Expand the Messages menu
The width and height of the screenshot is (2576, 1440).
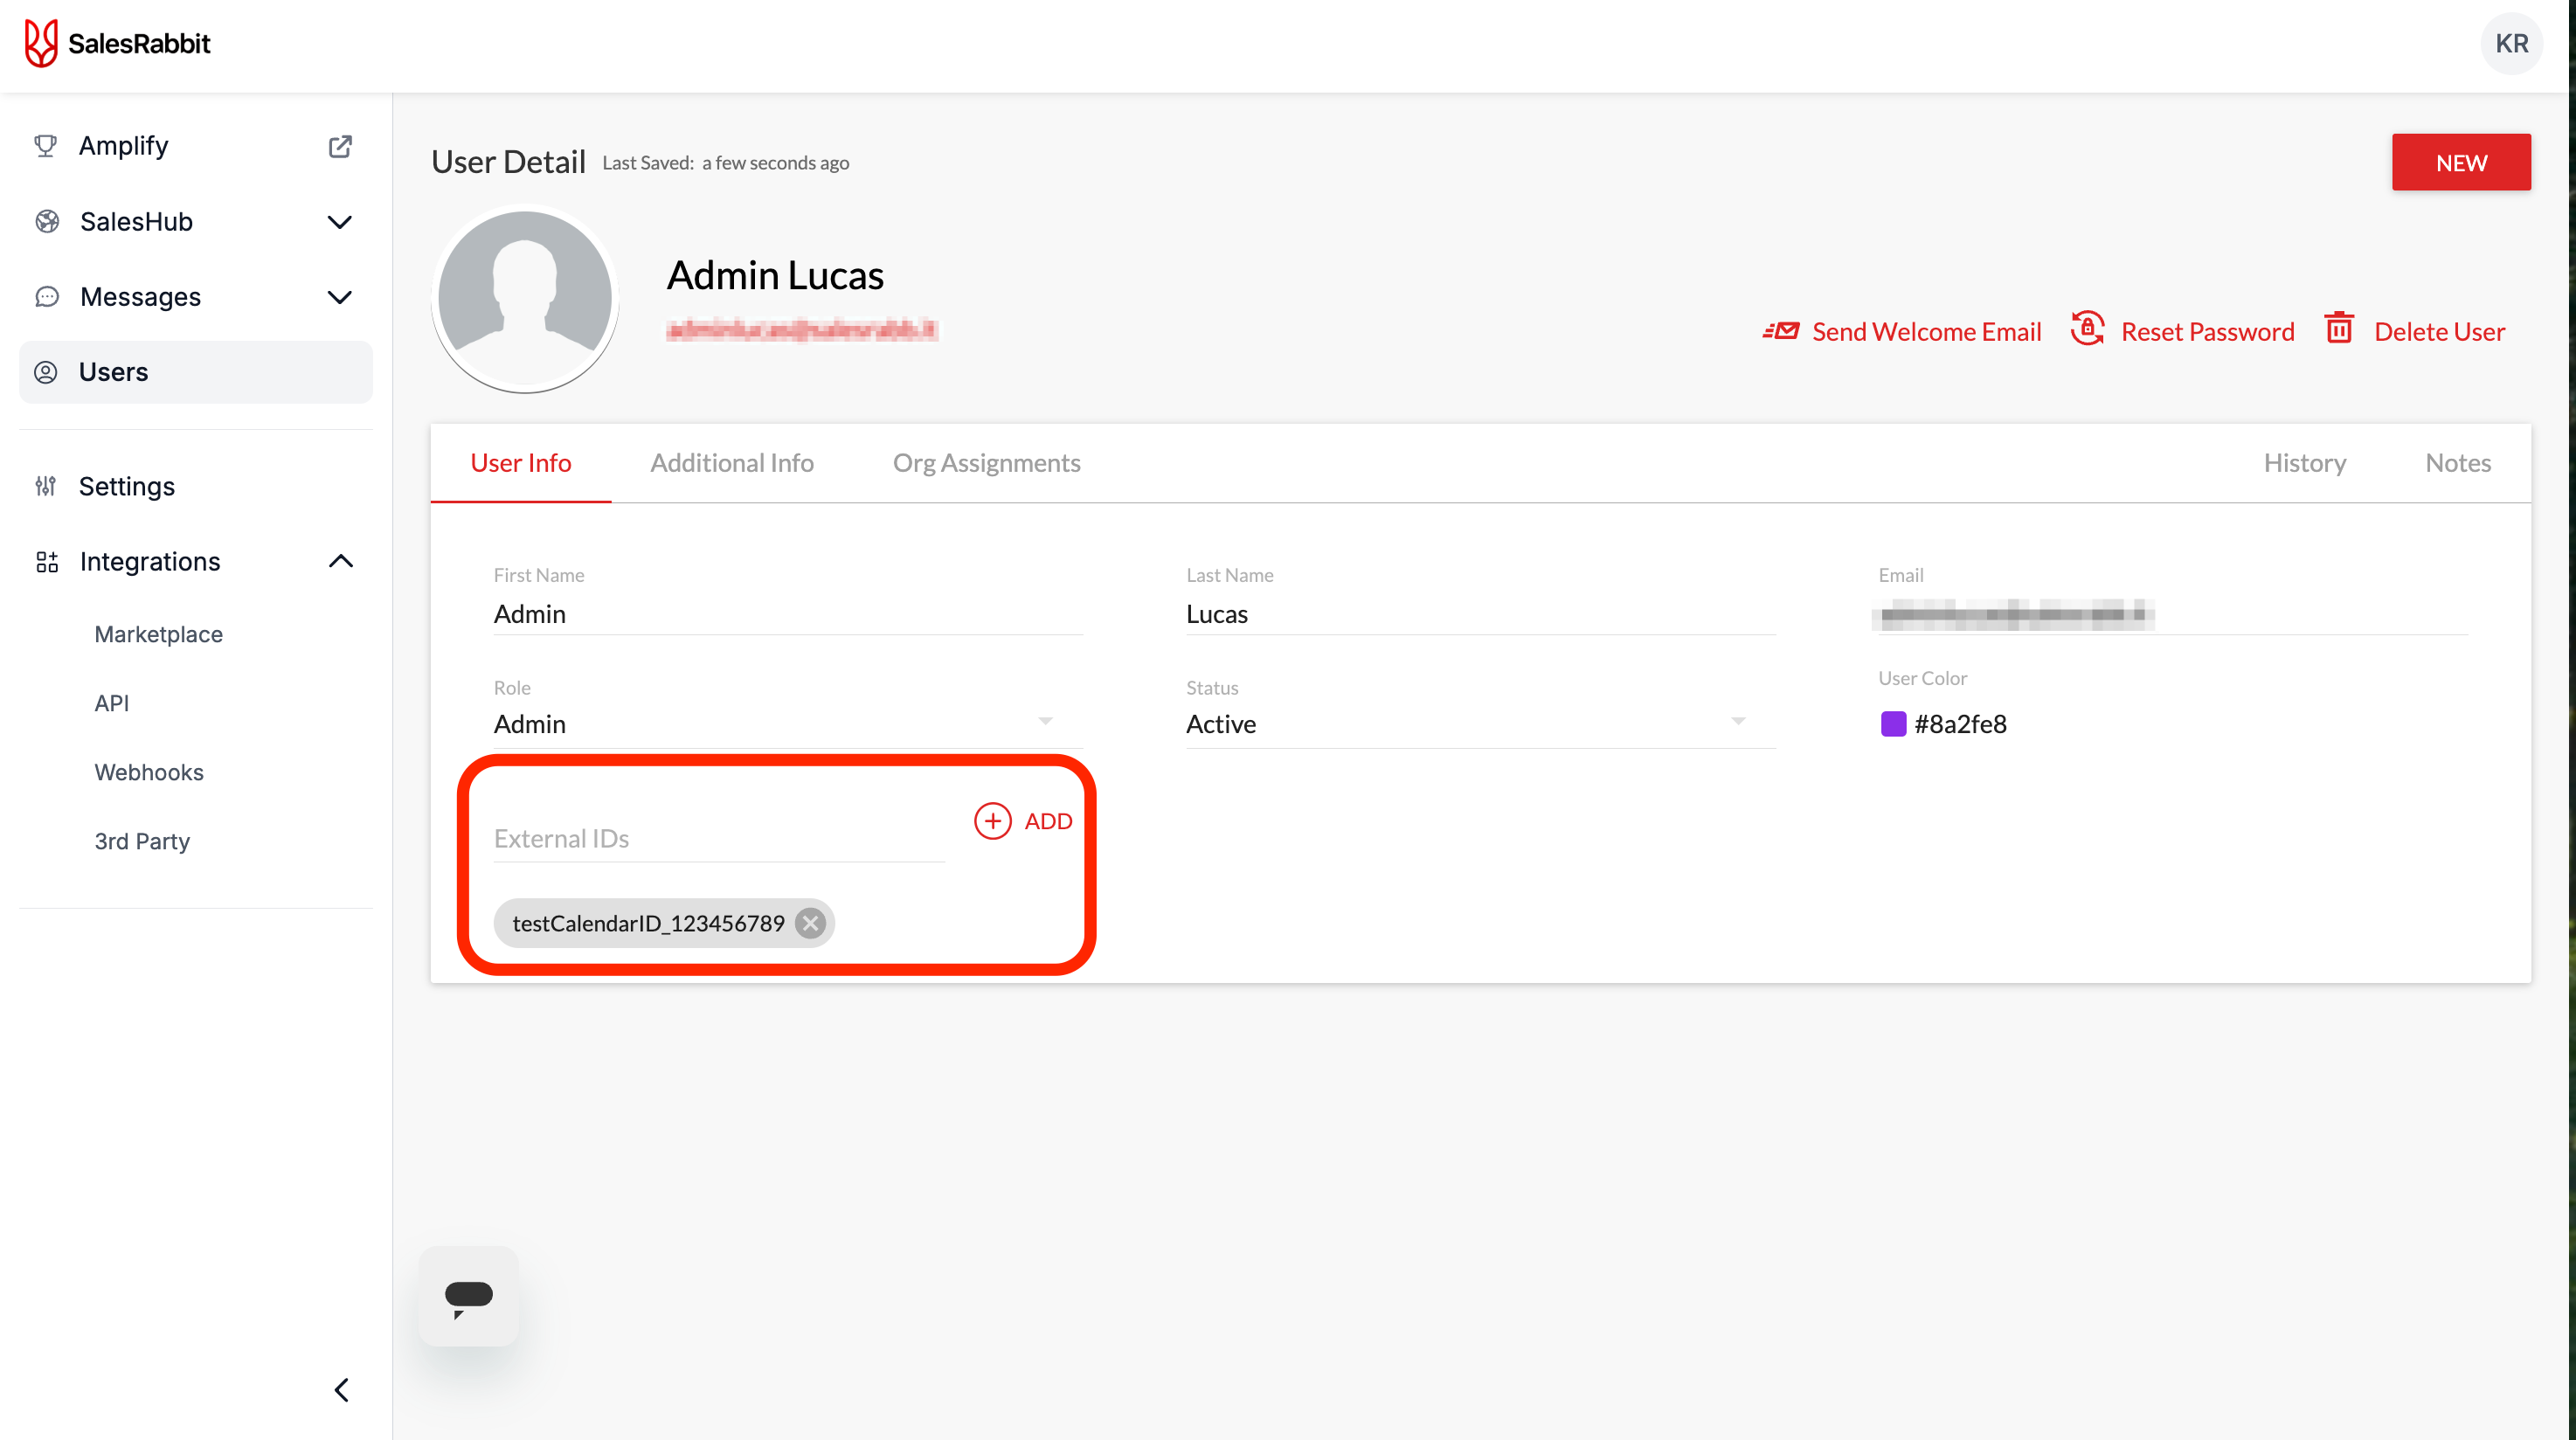tap(340, 297)
